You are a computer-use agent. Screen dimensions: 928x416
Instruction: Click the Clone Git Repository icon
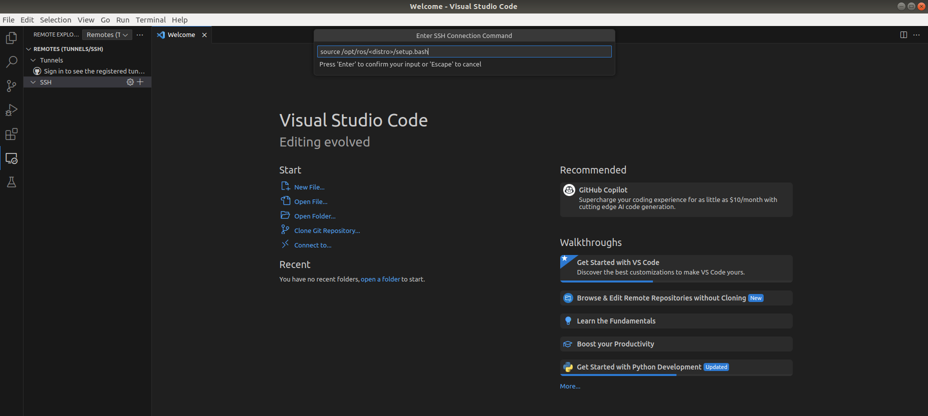click(286, 229)
